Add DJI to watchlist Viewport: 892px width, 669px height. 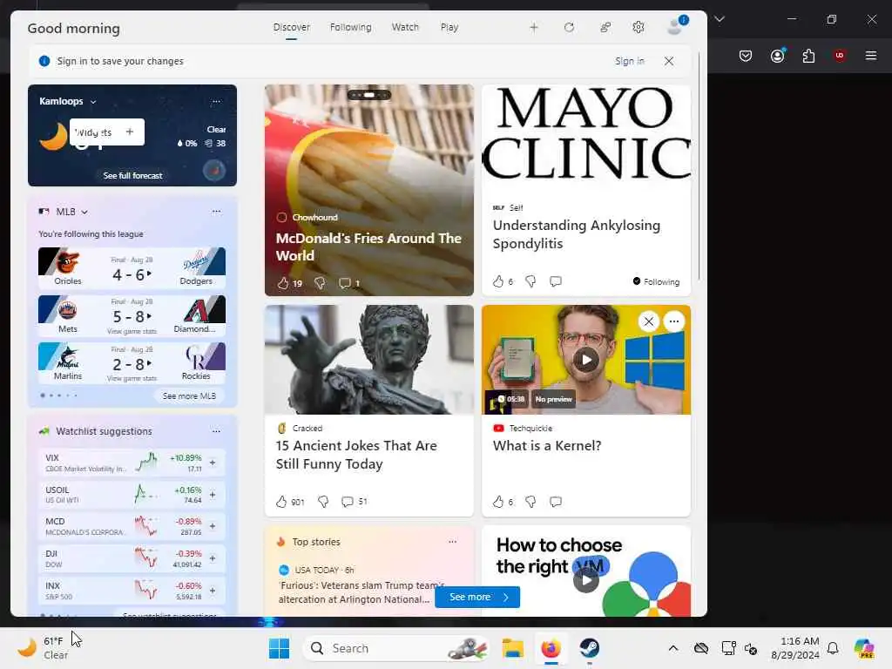pos(213,558)
